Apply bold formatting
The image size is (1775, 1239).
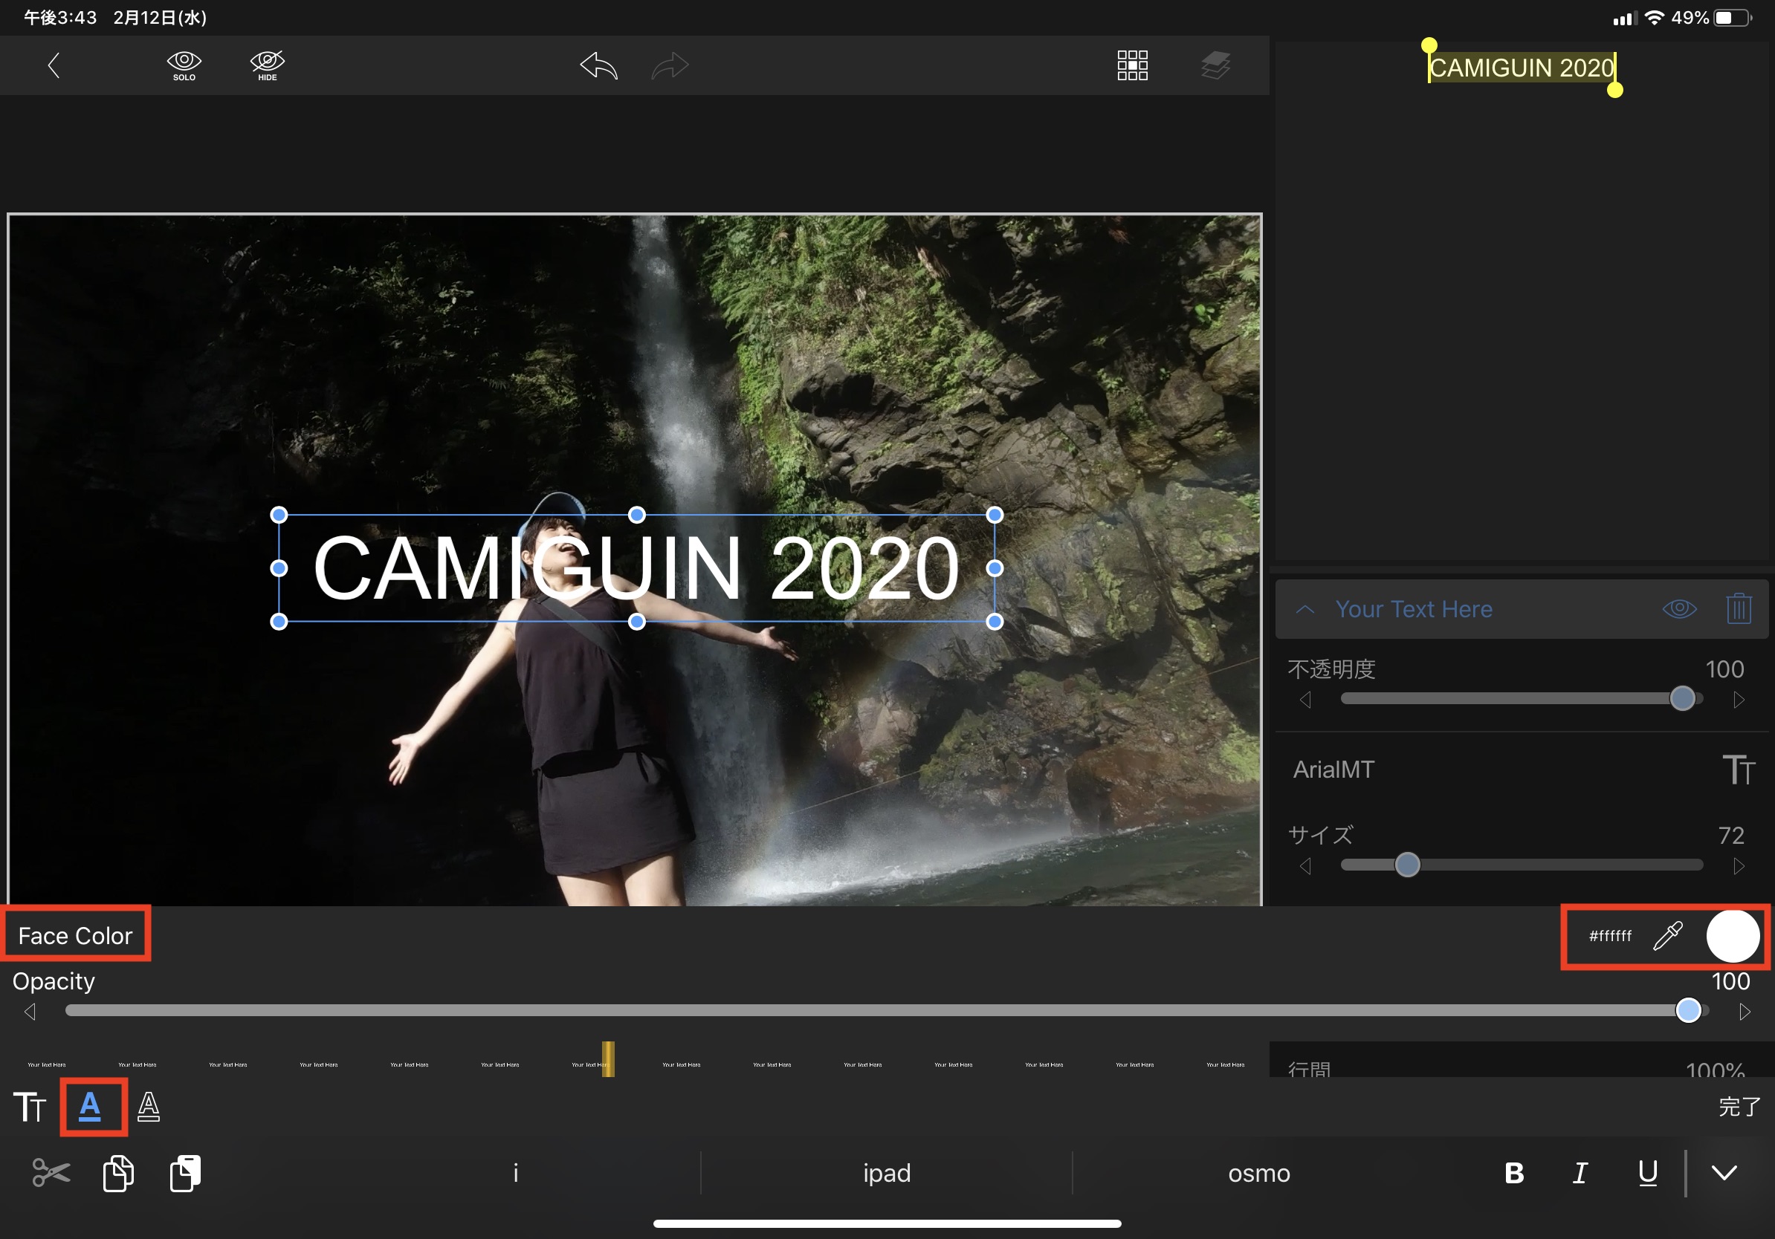[1513, 1173]
